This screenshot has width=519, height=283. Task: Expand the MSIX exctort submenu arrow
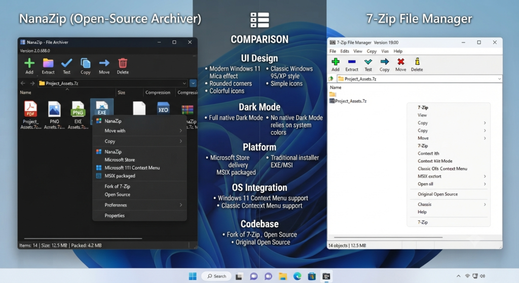point(485,176)
